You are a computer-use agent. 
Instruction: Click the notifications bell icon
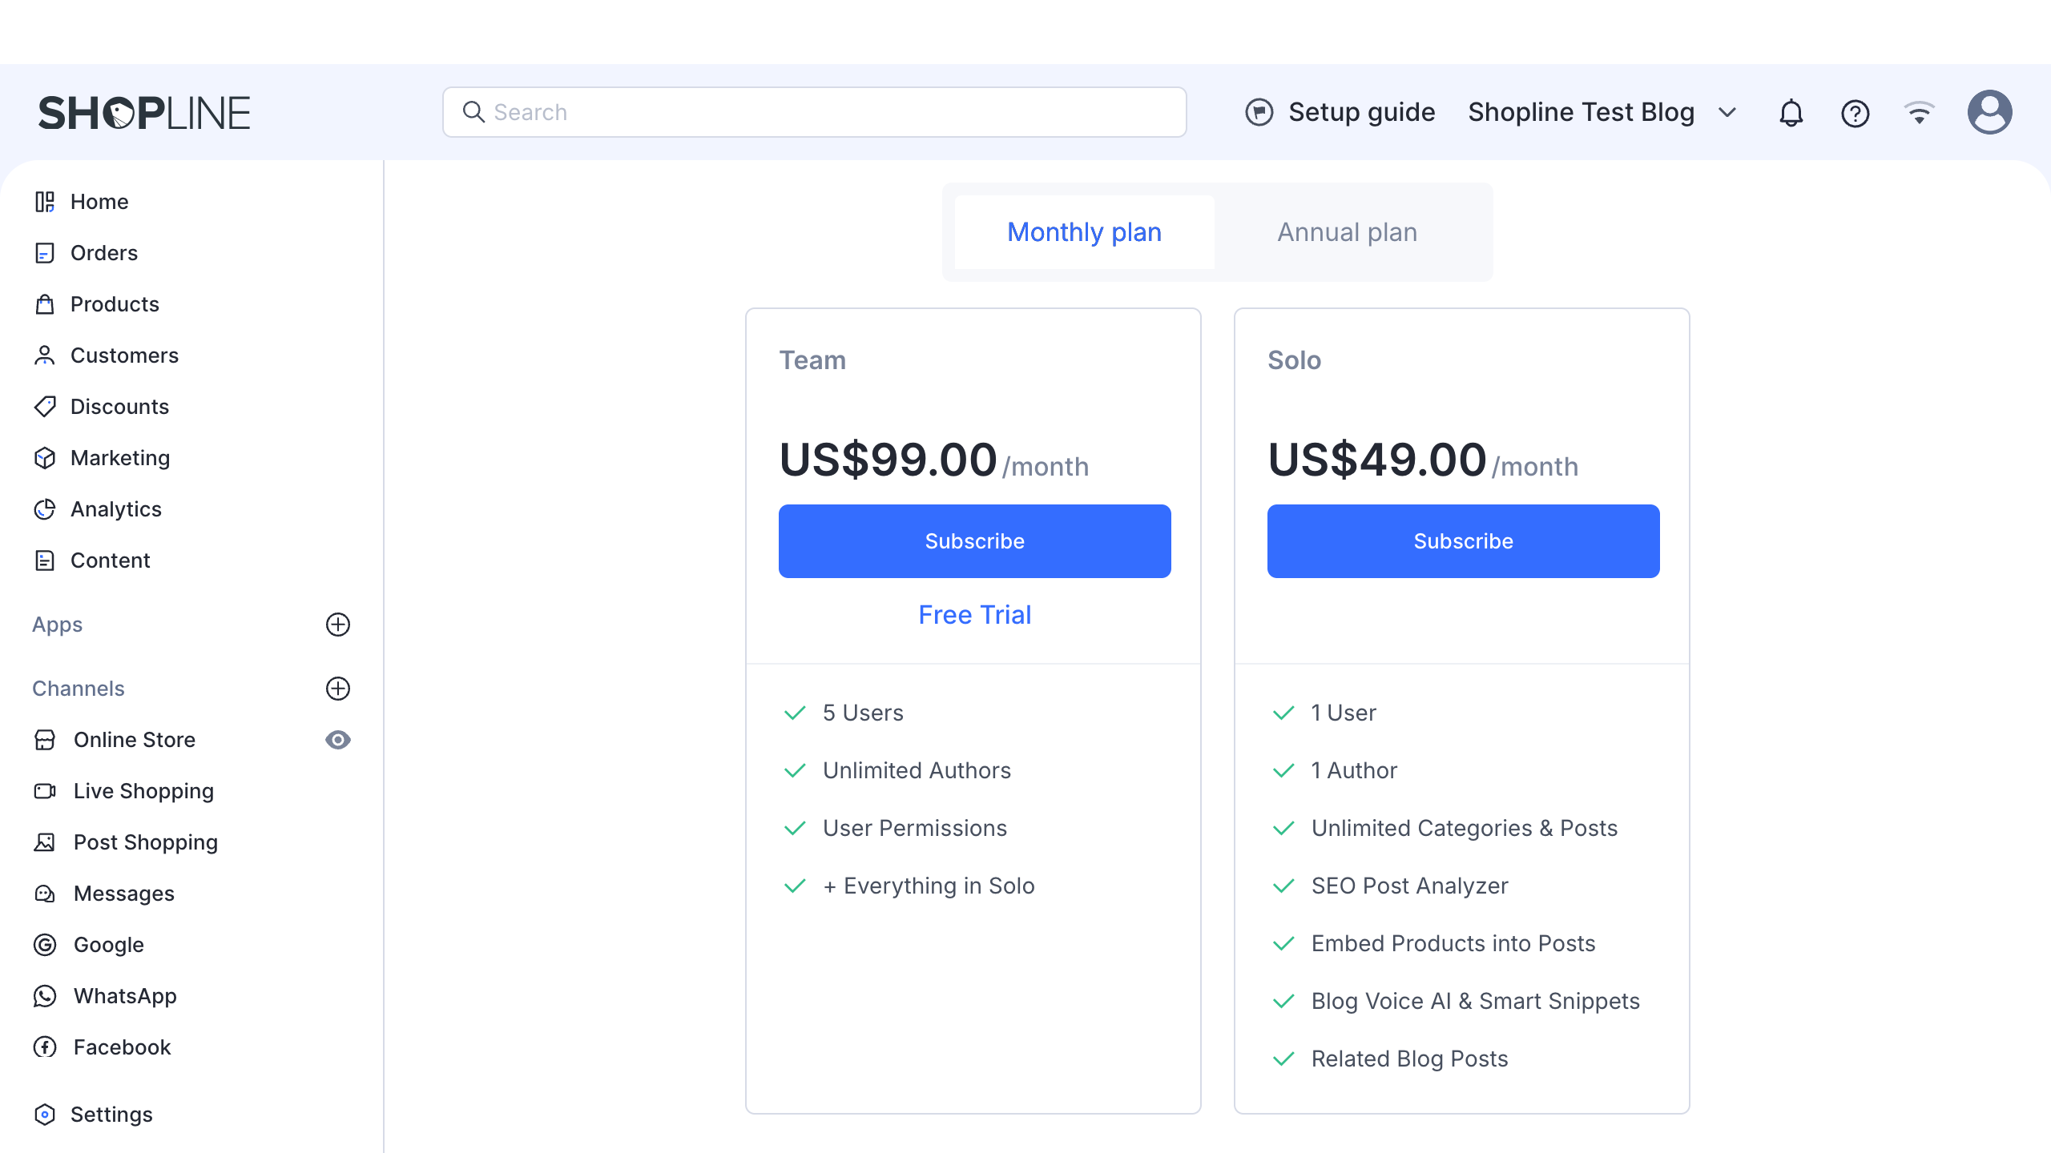[1791, 113]
